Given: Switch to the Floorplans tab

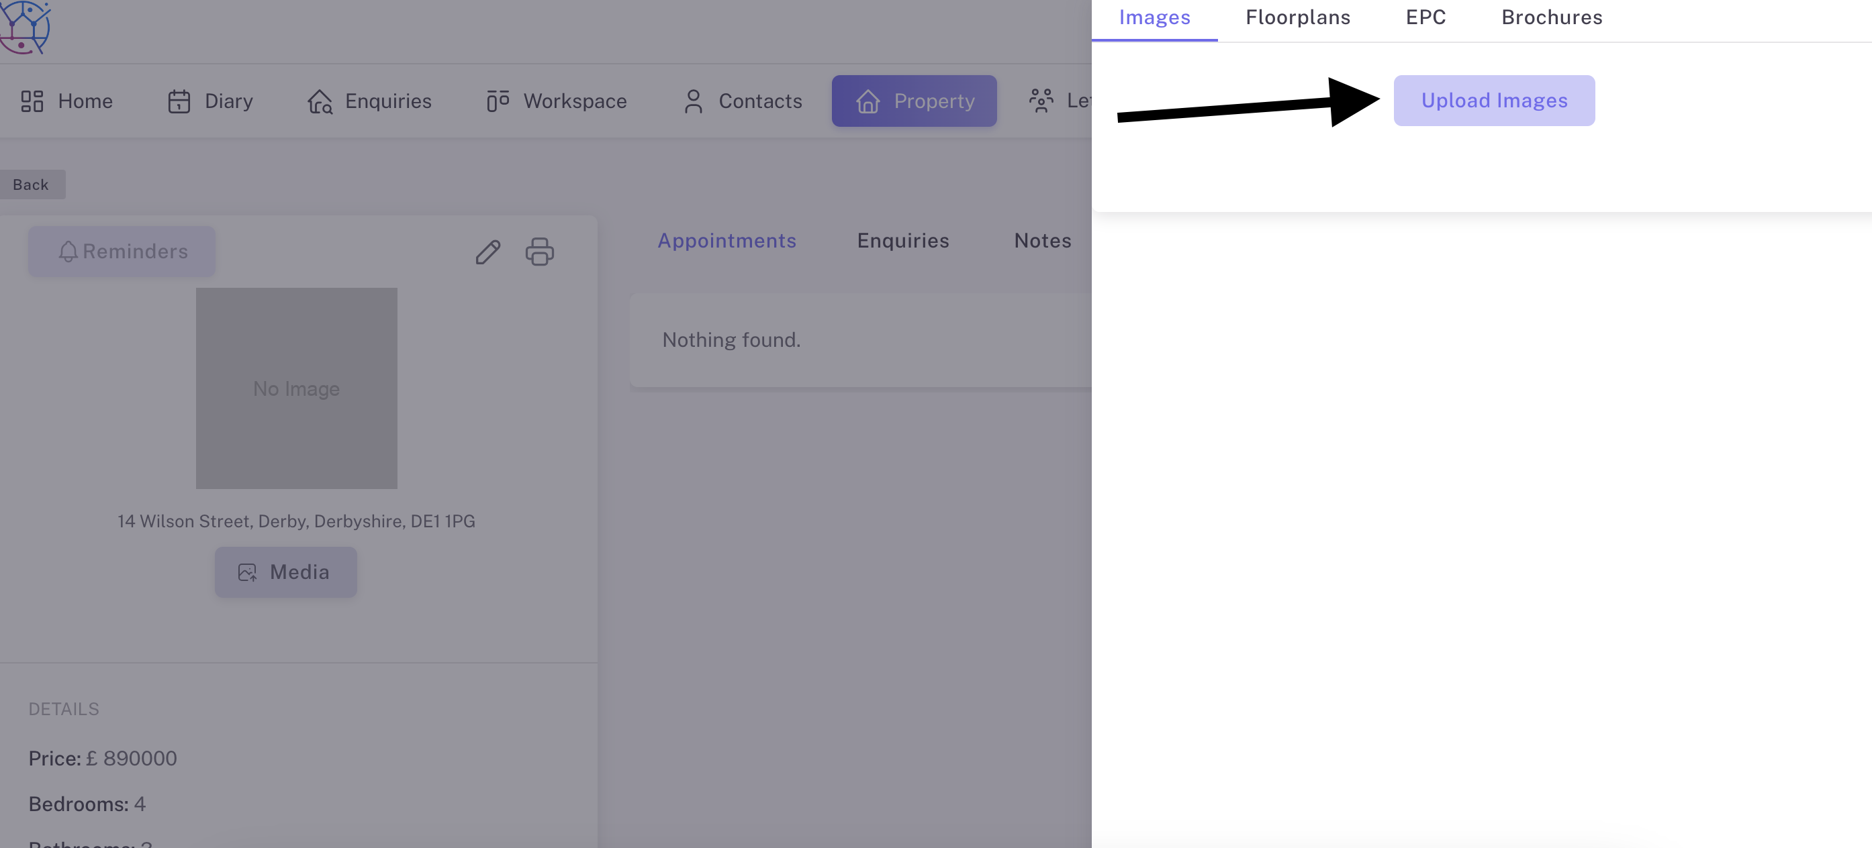Looking at the screenshot, I should click(x=1298, y=17).
